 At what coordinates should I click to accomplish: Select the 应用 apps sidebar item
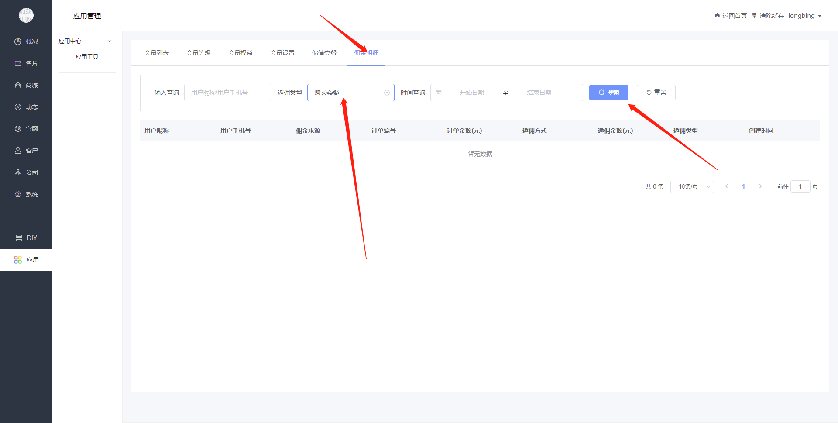[x=26, y=260]
